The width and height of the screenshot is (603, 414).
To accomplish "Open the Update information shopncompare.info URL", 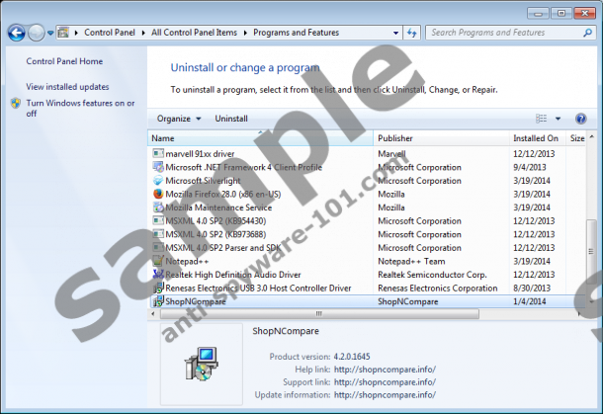I will pyautogui.click(x=385, y=395).
